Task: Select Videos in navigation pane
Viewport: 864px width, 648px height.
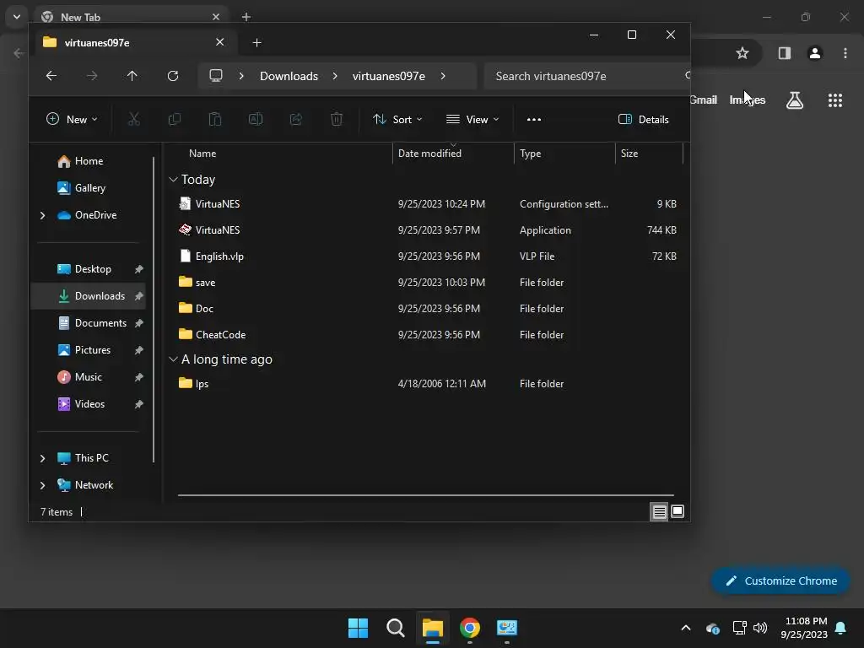Action: click(88, 404)
